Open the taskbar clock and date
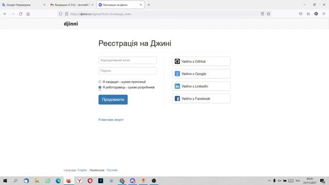Viewport: 329px width, 185px height. click(309, 180)
